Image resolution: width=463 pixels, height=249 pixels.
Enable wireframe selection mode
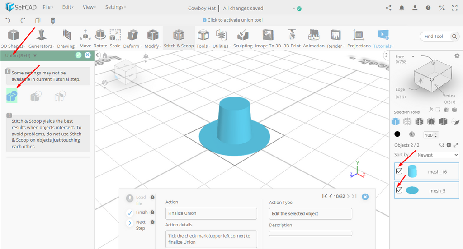[x=407, y=121]
